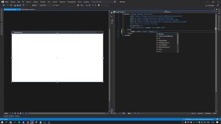
Task: Open the Any CPU platform dropdown
Action: click(46, 6)
